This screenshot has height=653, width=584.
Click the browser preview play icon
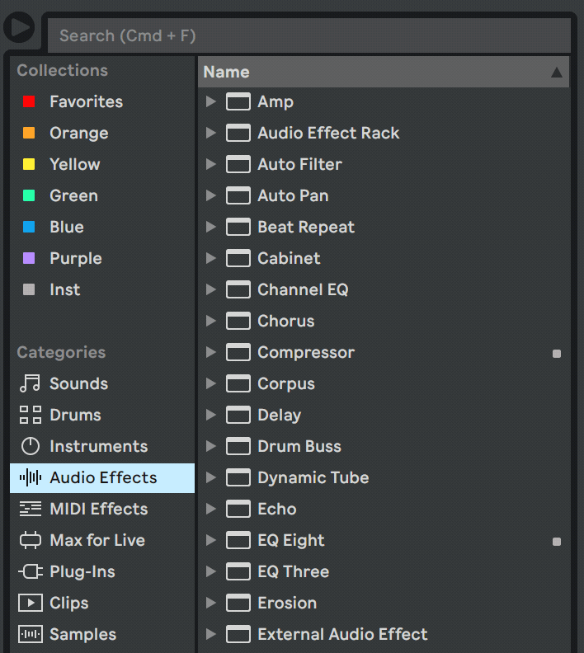(19, 27)
